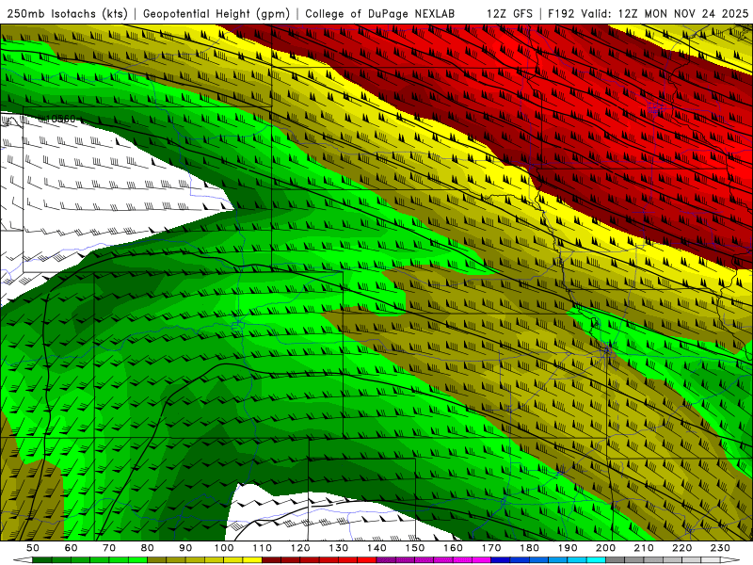Screen dimensions: 753x565
Task: Click the legend value 200
Action: pos(606,548)
